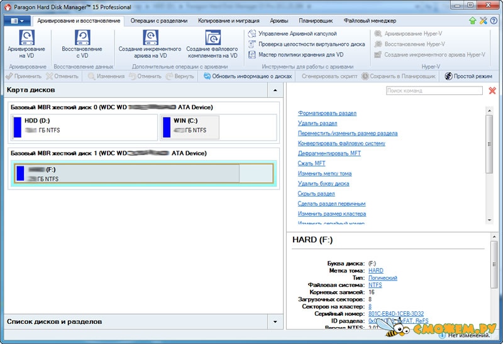Viewport: 503px width, 344px height.
Task: Click Сгенерировать скрипт
Action: (x=329, y=76)
